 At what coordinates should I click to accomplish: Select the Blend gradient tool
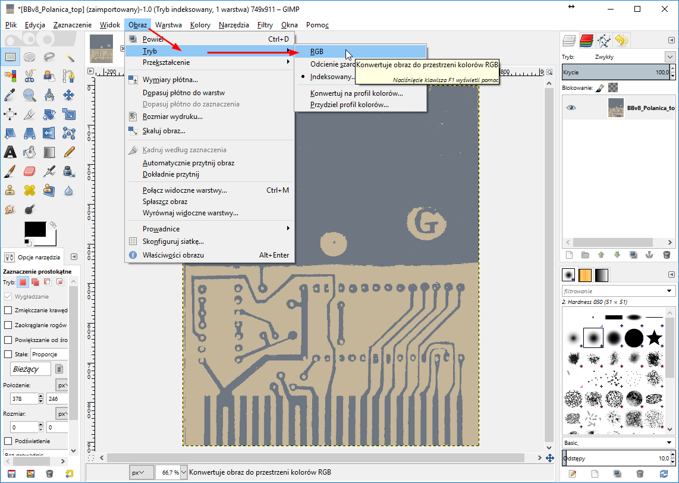49,152
